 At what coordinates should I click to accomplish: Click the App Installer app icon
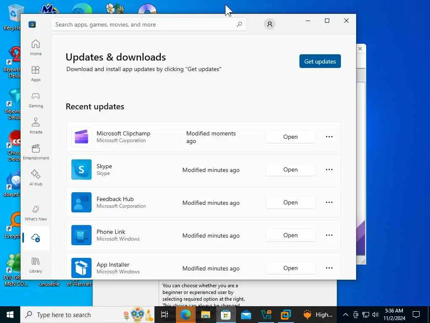pos(81,268)
